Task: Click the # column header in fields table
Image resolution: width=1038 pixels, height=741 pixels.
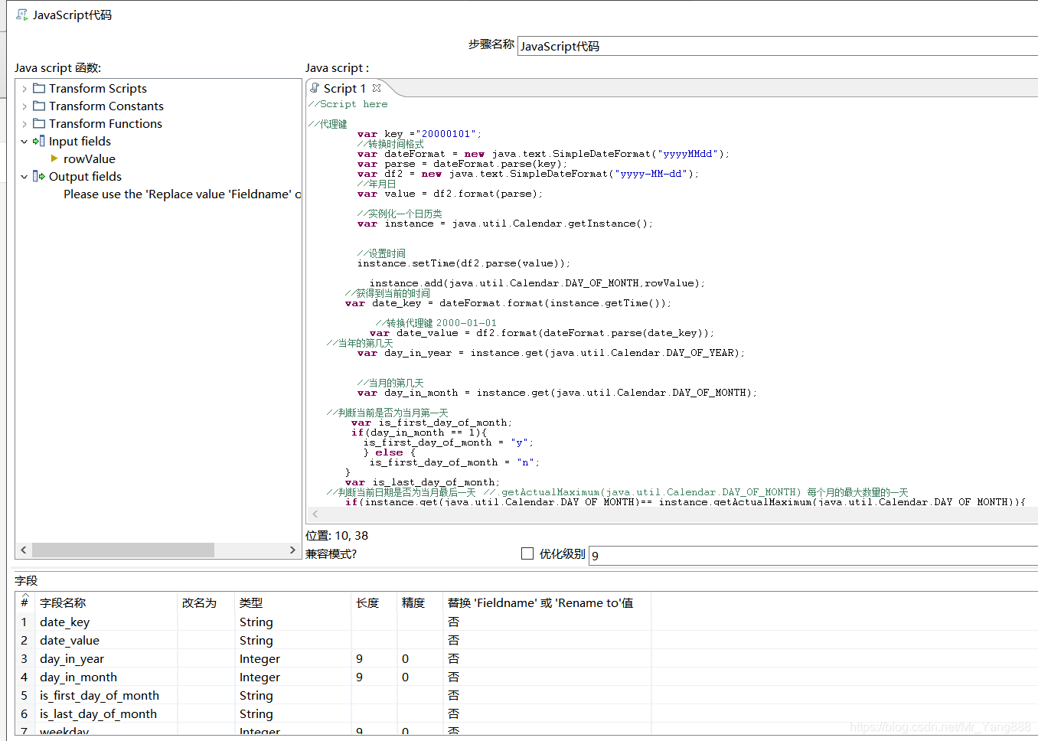Action: tap(24, 603)
